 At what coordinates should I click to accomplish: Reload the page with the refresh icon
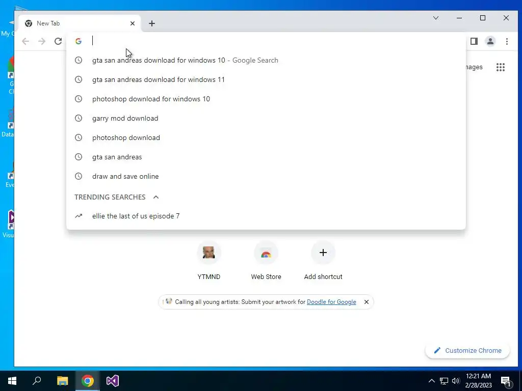tap(58, 41)
